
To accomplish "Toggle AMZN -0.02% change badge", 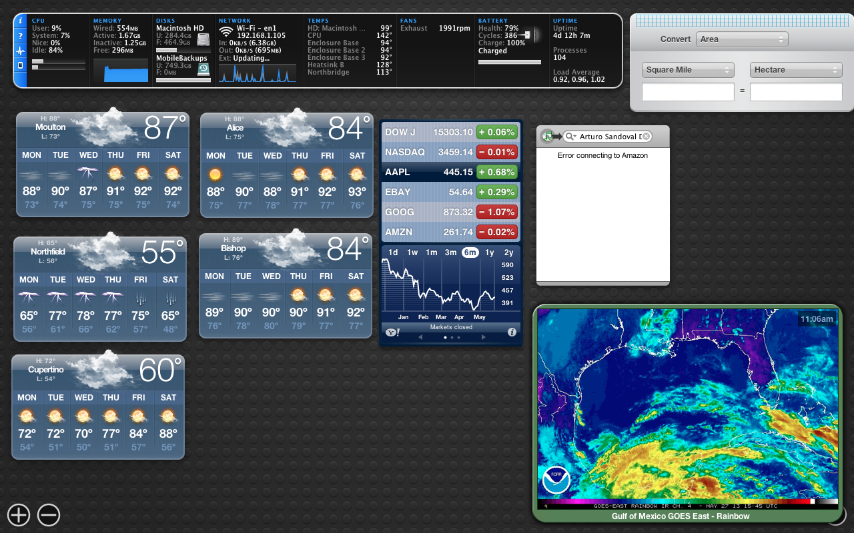I will 496,232.
